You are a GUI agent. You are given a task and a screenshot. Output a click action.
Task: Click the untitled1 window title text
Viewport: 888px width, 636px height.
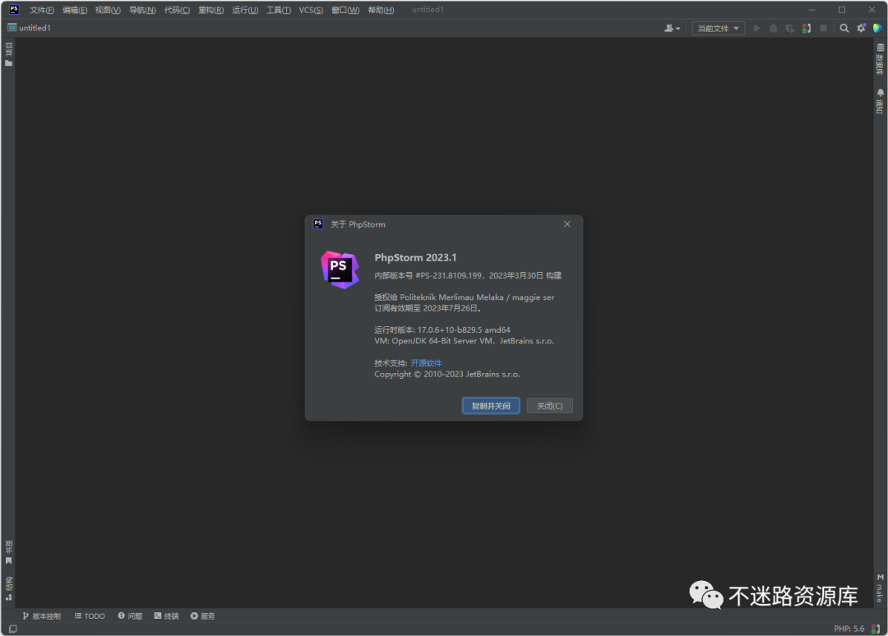tap(428, 10)
